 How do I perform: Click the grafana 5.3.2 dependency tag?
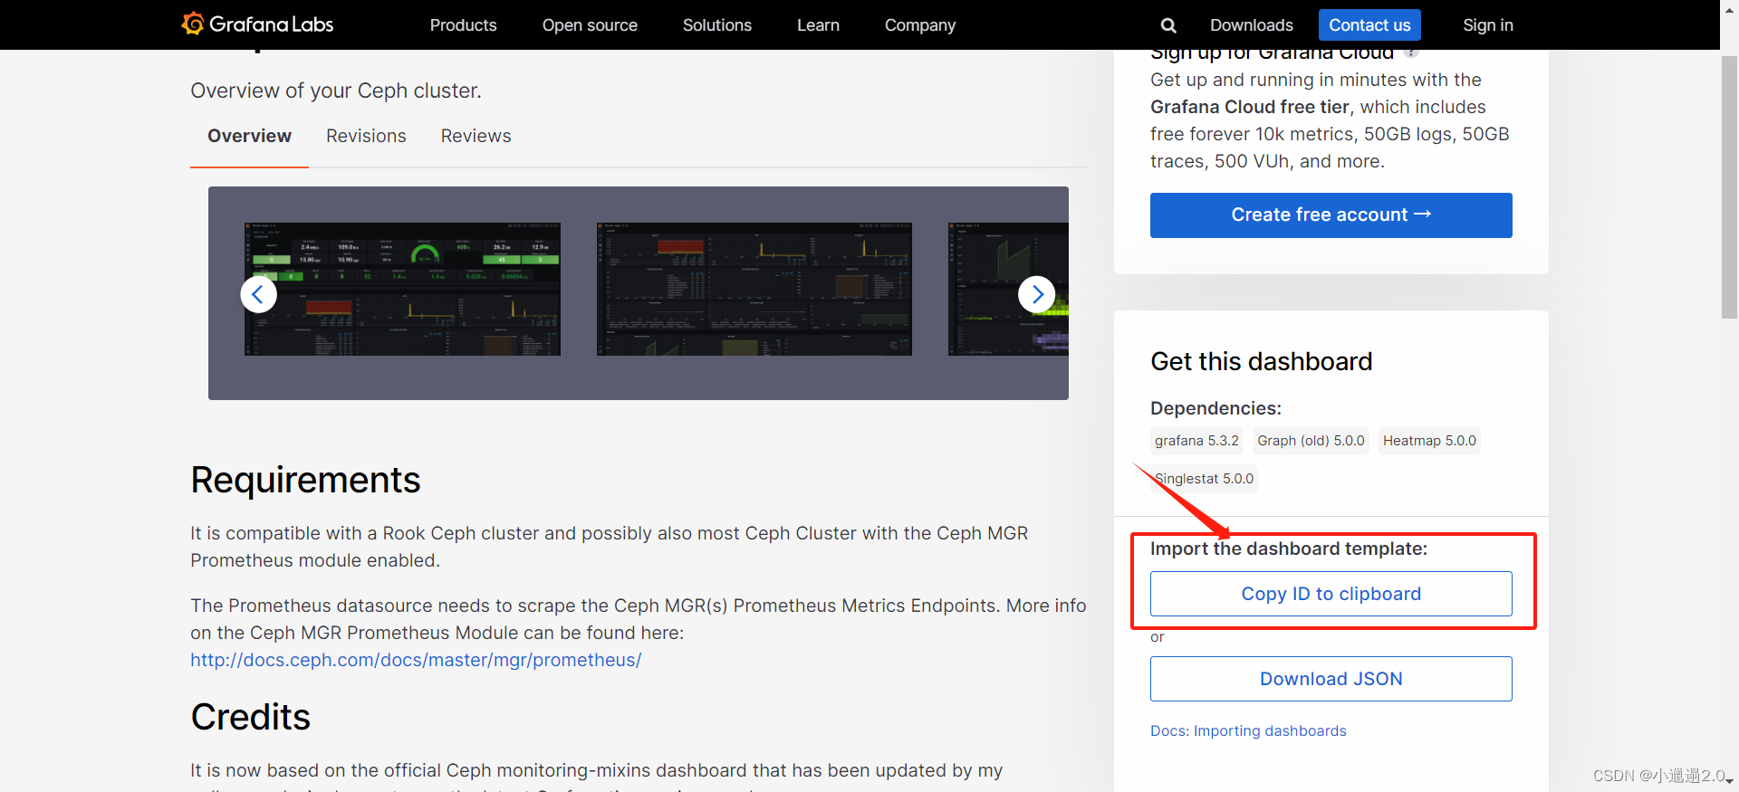[x=1196, y=441]
